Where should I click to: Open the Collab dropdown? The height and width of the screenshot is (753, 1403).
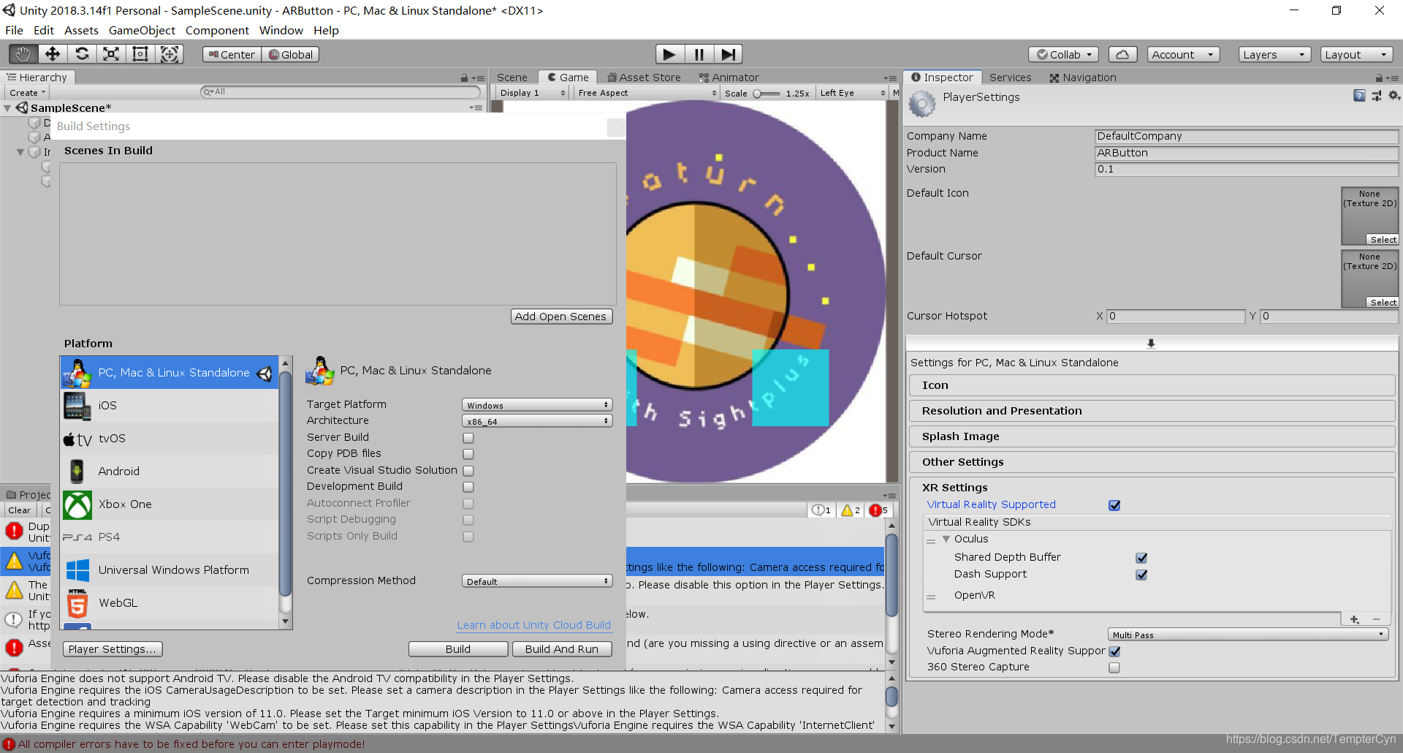1064,55
